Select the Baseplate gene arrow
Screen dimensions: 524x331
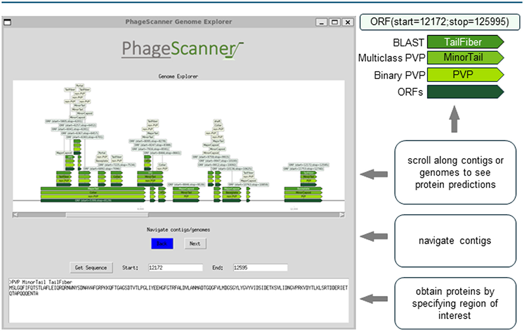pos(303,188)
